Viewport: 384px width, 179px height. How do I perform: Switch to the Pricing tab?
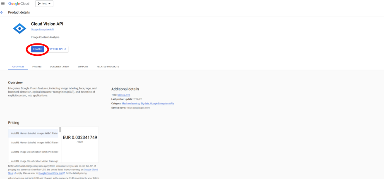(37, 67)
